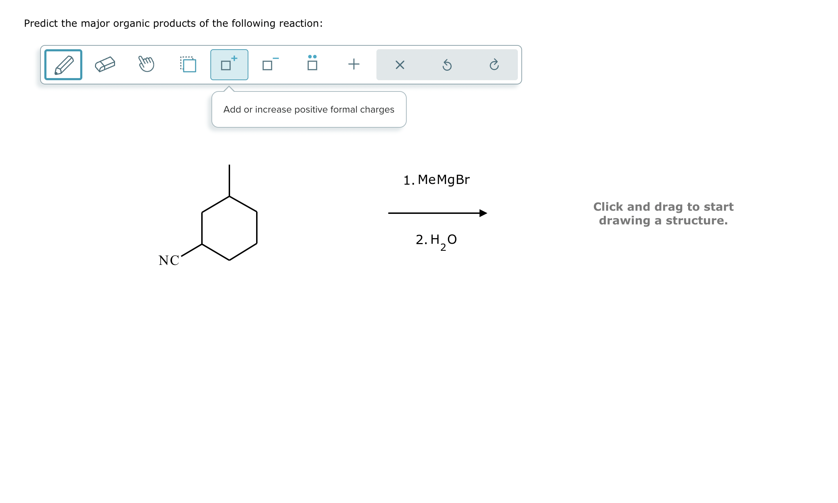
Task: Click the 2. H2O reagent text
Action: (436, 240)
